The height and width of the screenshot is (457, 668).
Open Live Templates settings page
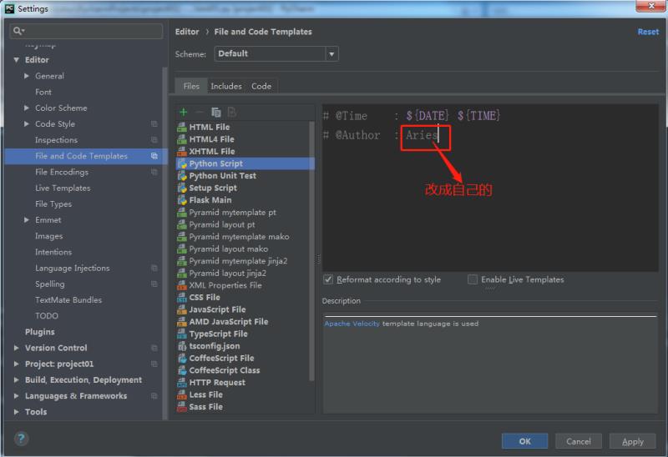pyautogui.click(x=63, y=188)
